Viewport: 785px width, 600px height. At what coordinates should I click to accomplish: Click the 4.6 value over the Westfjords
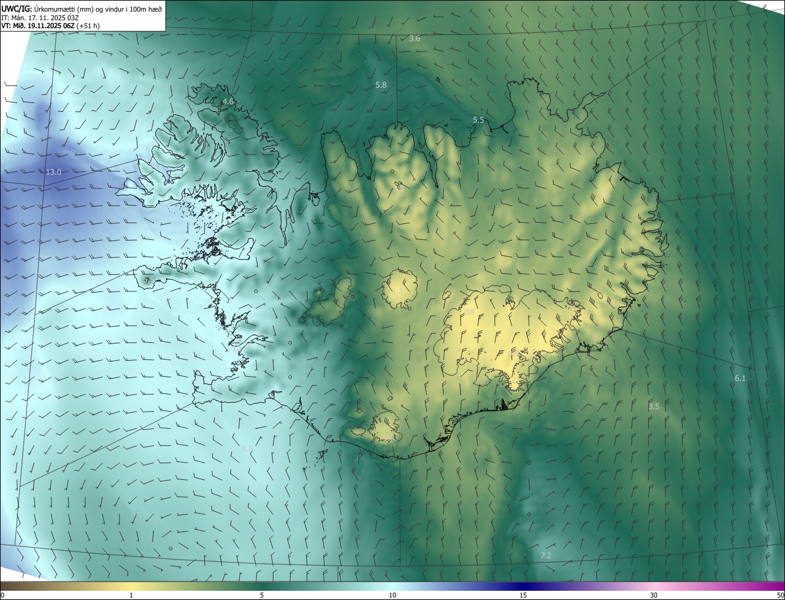[x=228, y=101]
